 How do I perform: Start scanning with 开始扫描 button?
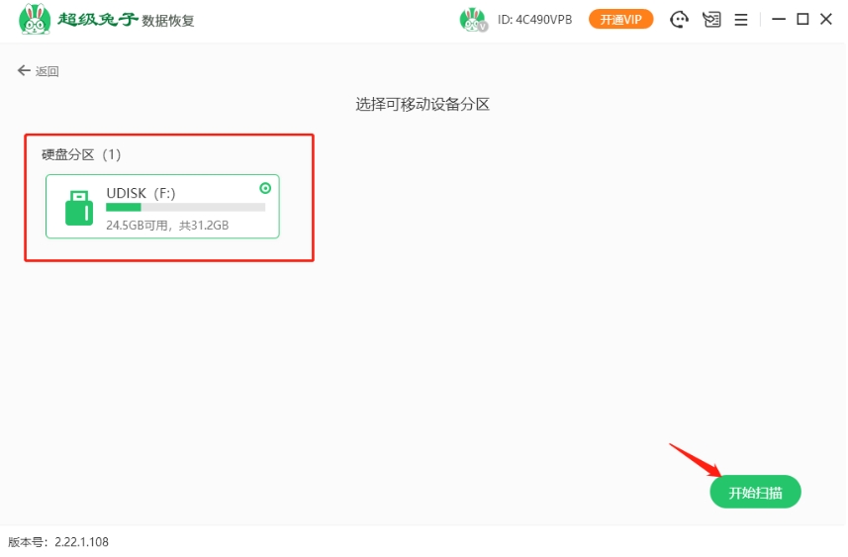coord(755,493)
